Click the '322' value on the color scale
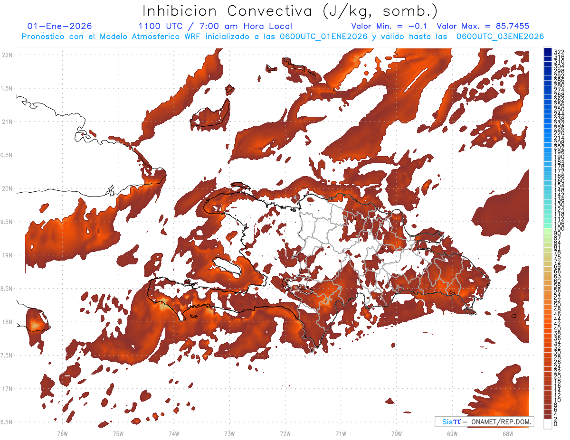This screenshot has height=440, width=570. [559, 51]
